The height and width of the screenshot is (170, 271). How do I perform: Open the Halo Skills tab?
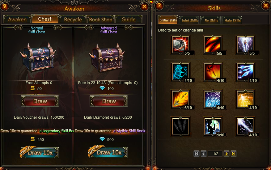coord(232,20)
